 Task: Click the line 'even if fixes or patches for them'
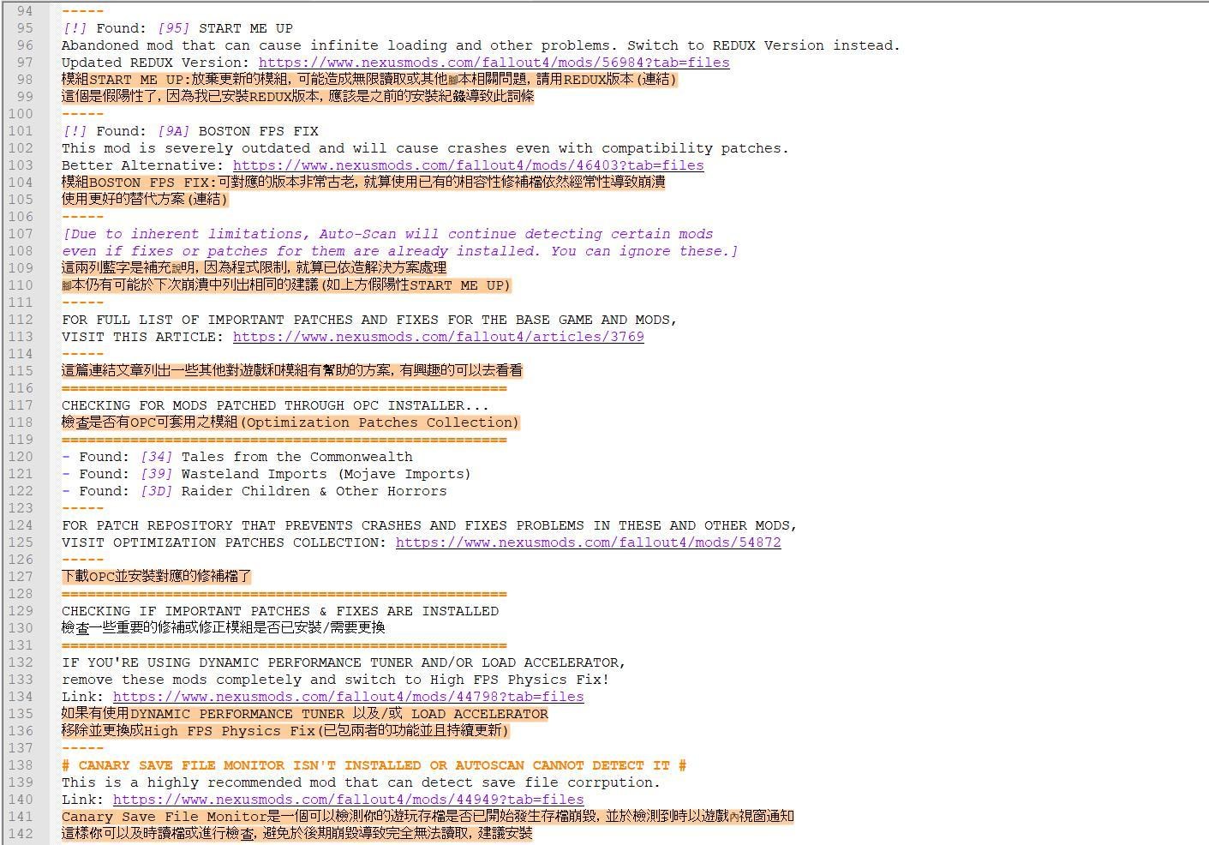(400, 251)
